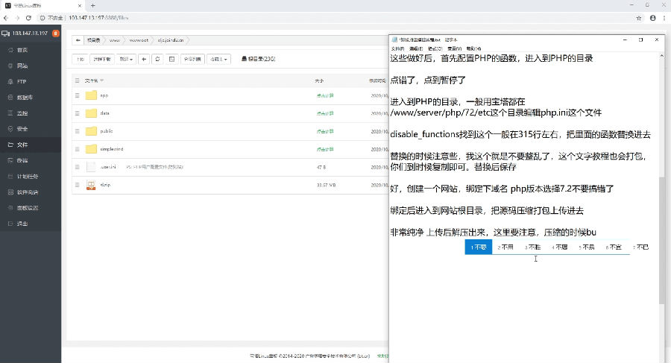This screenshot has height=363, width=671.
Task: Expand the 新建 new-item dropdown
Action: (x=126, y=59)
